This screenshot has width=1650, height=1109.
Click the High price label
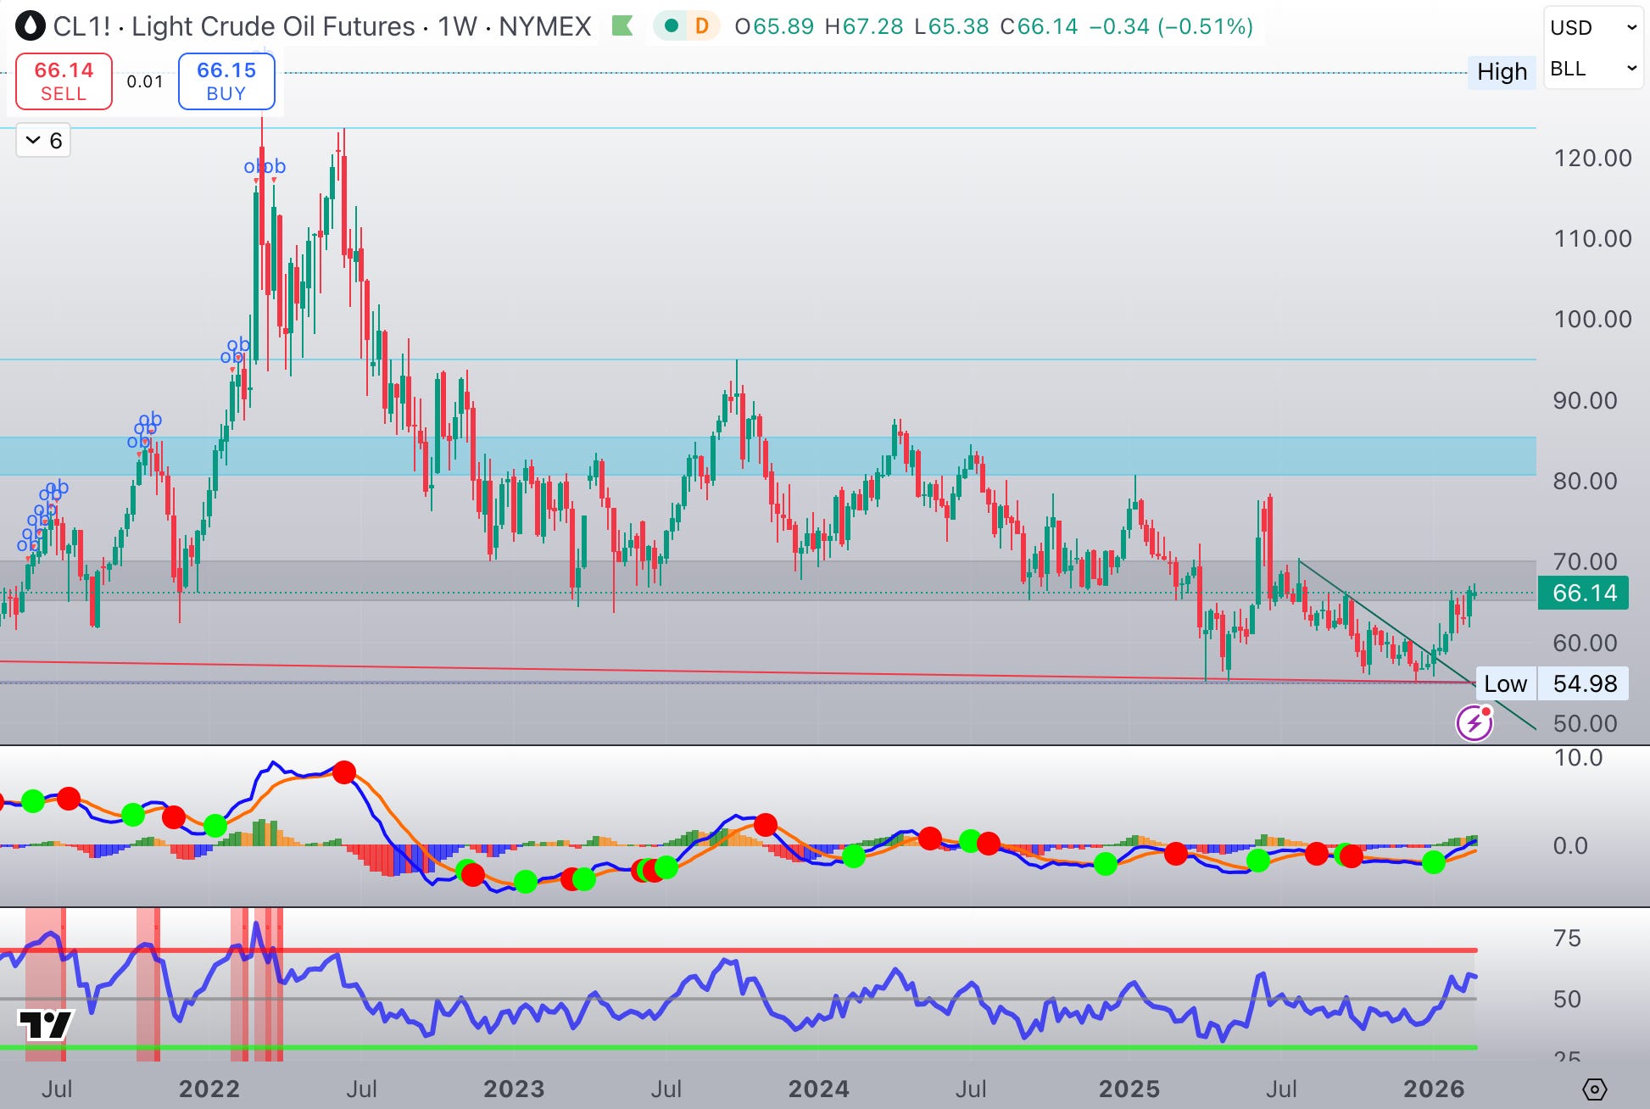[1502, 72]
